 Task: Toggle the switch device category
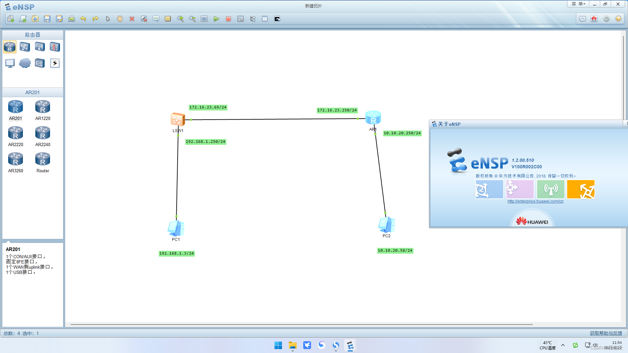(25, 47)
